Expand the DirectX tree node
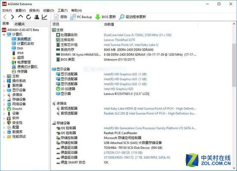Viewport: 237px width, 171px height. click(x=4, y=109)
